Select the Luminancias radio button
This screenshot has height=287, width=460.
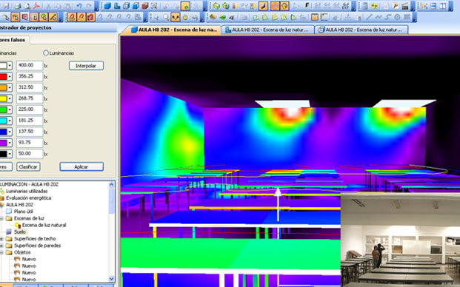[45, 53]
